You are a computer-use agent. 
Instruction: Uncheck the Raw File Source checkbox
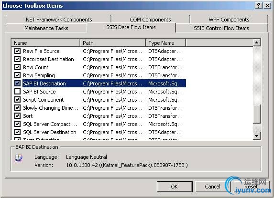coord(17,51)
